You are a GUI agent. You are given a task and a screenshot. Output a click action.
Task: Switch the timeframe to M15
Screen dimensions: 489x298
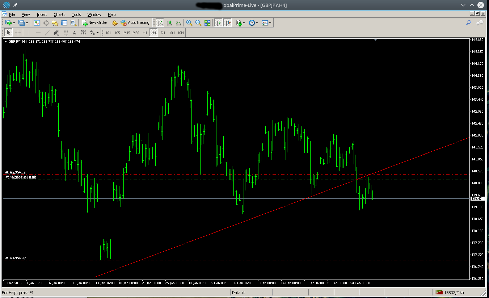point(127,33)
